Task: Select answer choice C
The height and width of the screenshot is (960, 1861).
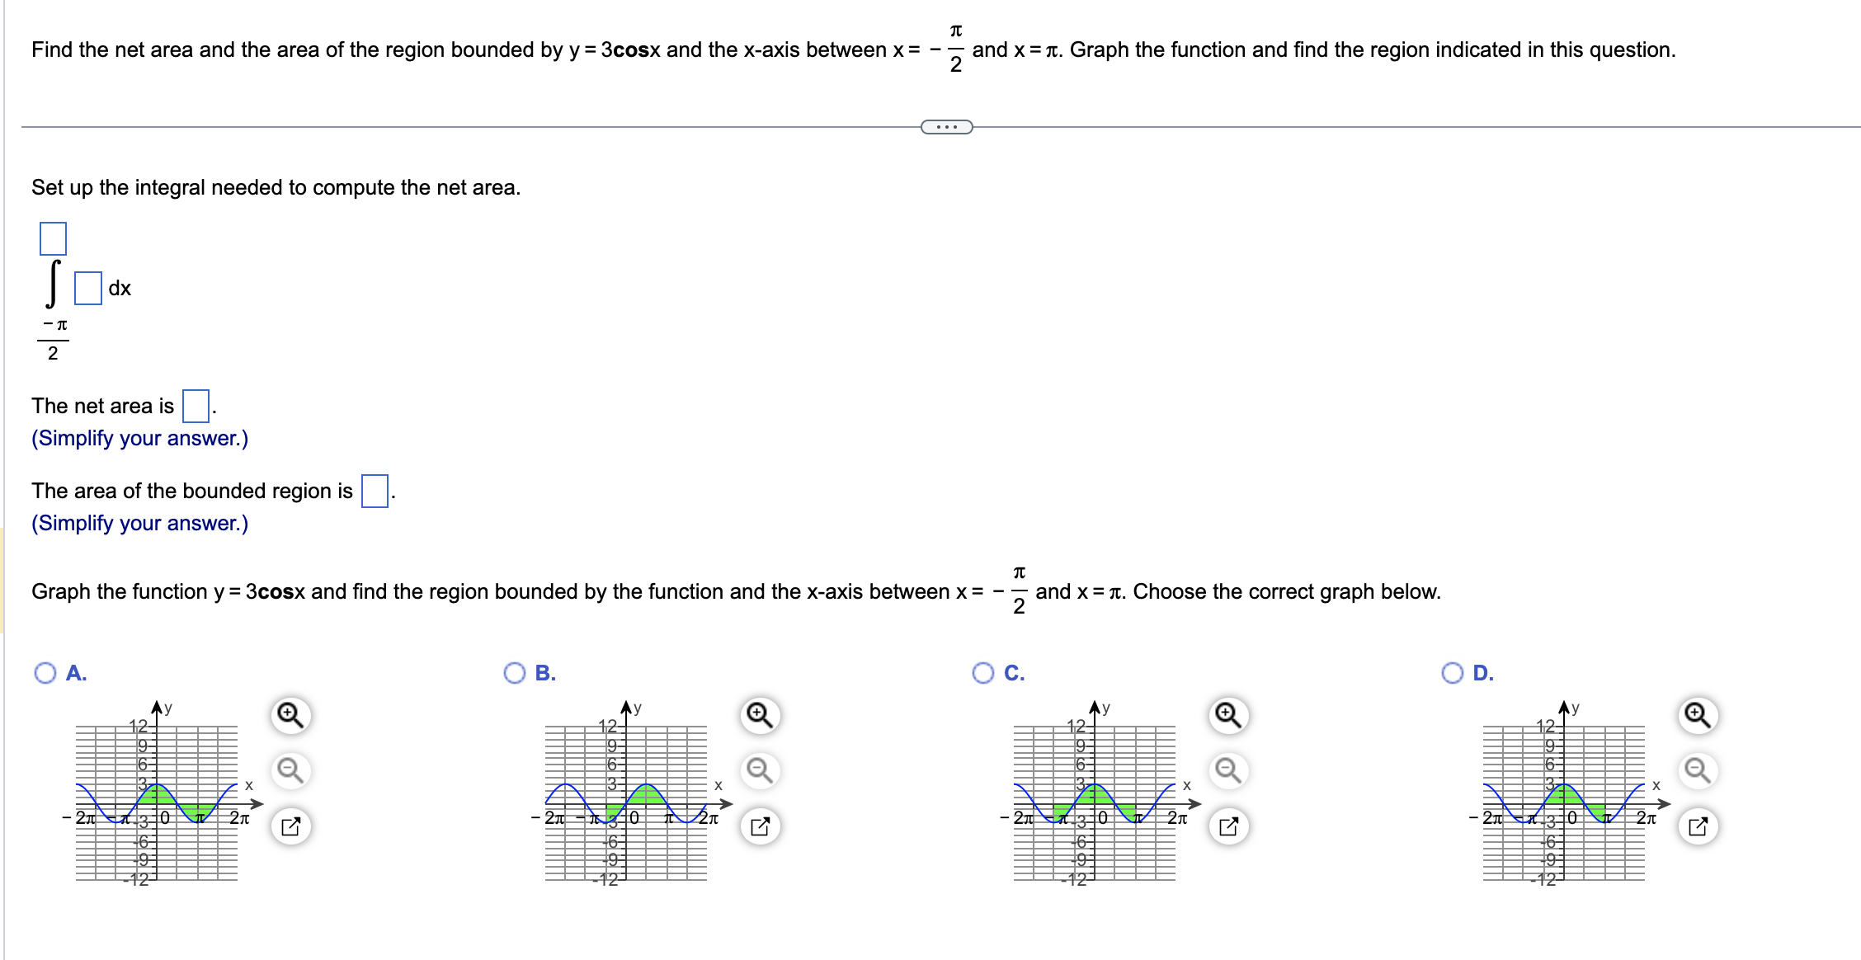Action: tap(982, 673)
